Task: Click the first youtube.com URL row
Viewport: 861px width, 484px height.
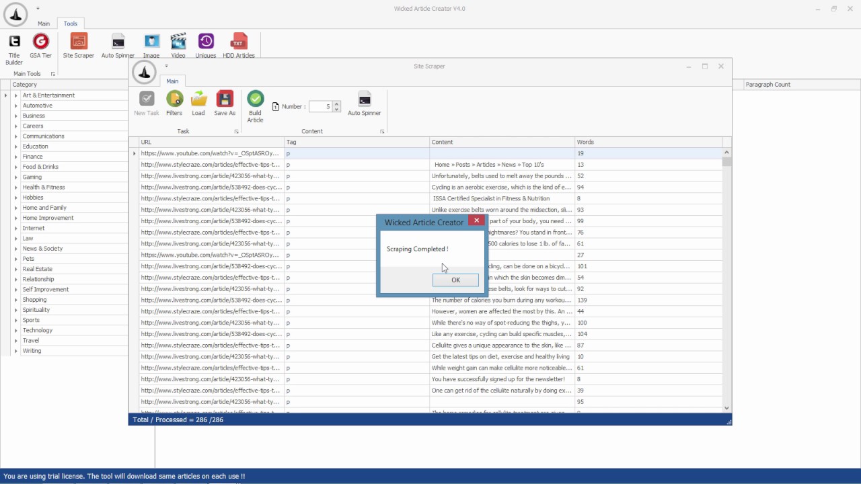Action: (211, 153)
